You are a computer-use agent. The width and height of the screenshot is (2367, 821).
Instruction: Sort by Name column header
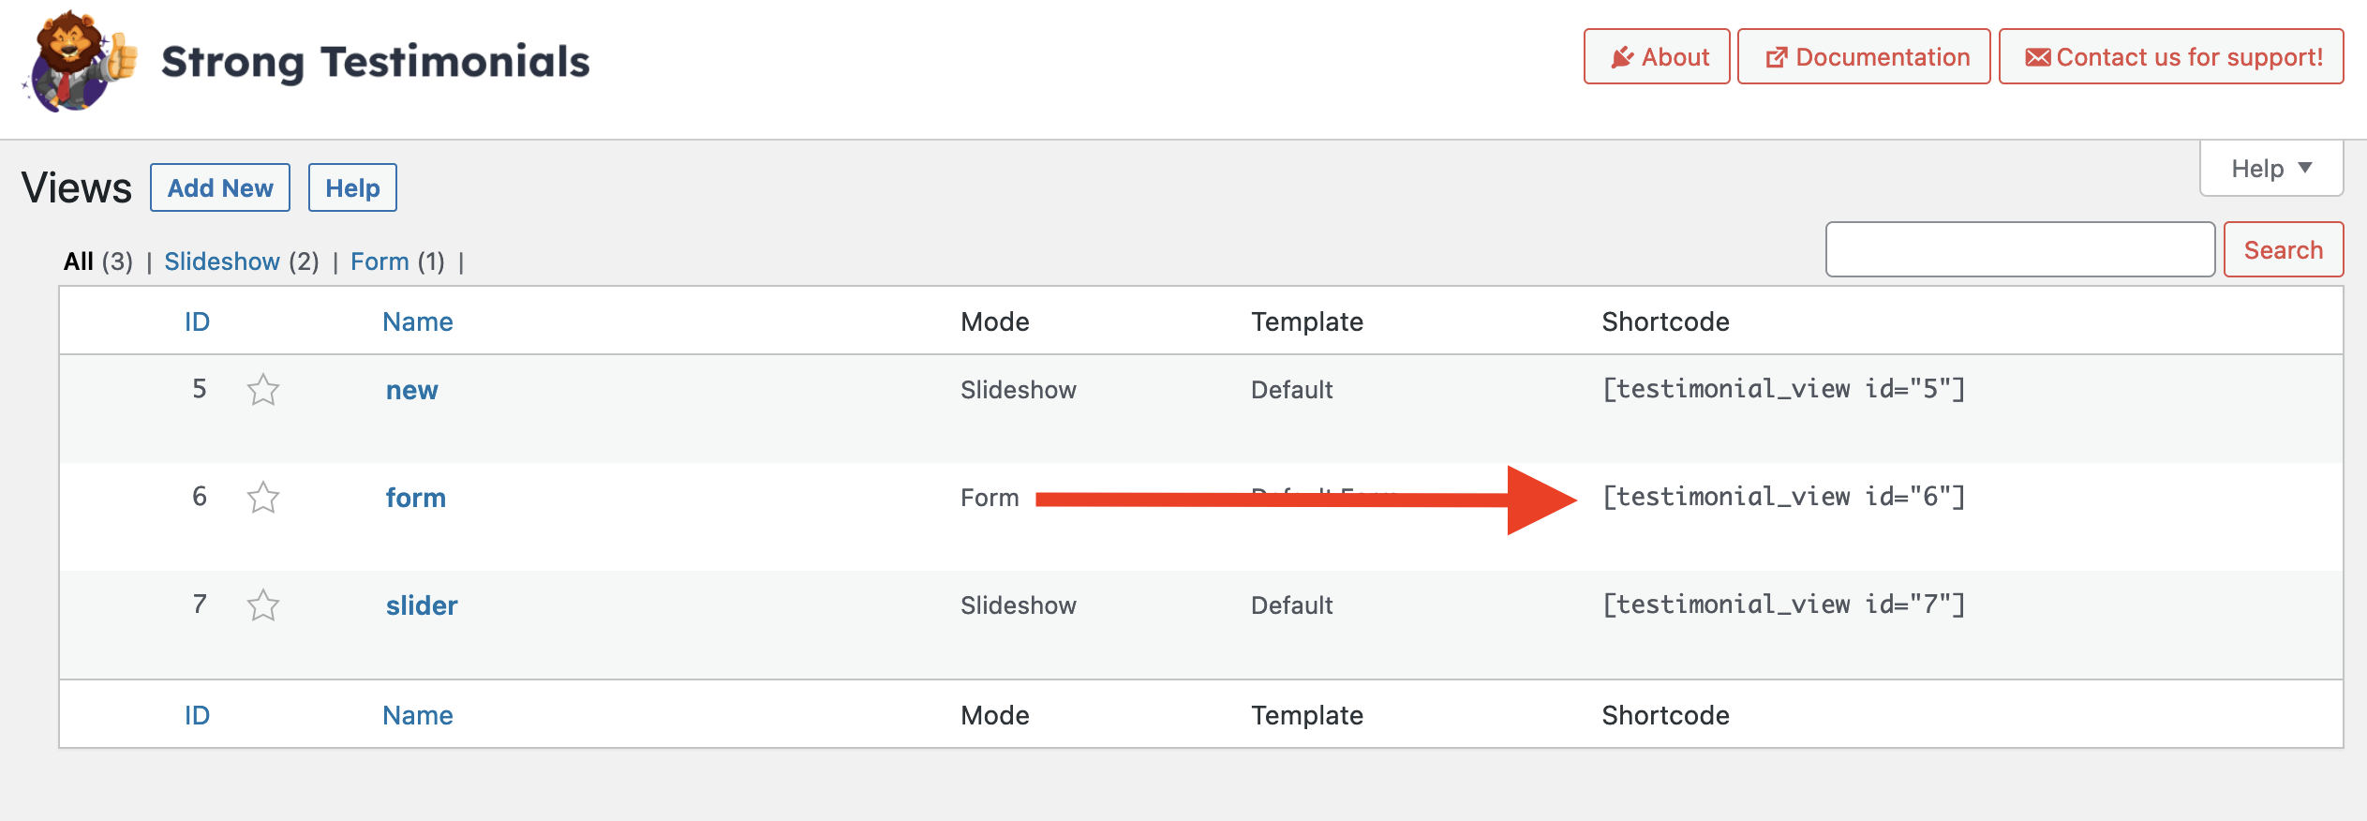pos(418,321)
